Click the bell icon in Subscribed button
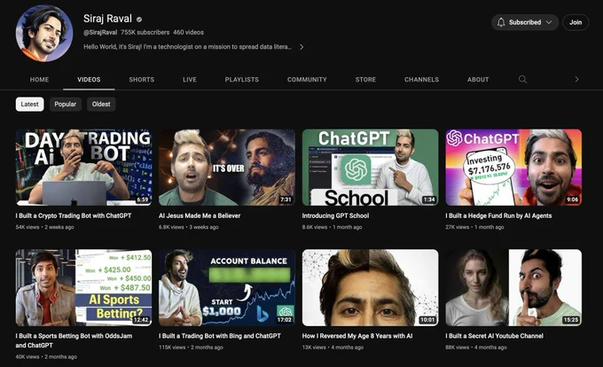This screenshot has height=367, width=603. point(501,22)
